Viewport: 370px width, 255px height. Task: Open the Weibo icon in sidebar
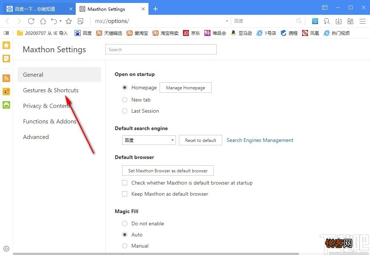pos(6,92)
